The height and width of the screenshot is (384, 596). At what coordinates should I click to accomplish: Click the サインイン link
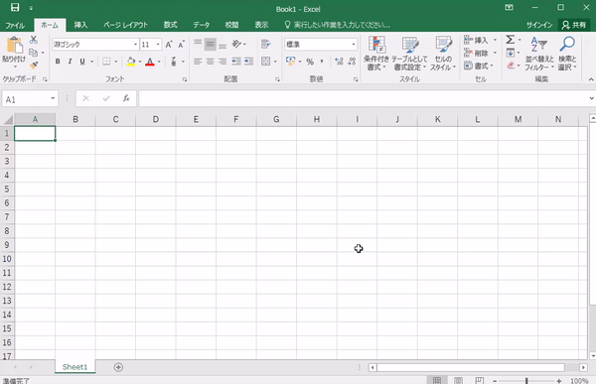pyautogui.click(x=539, y=25)
